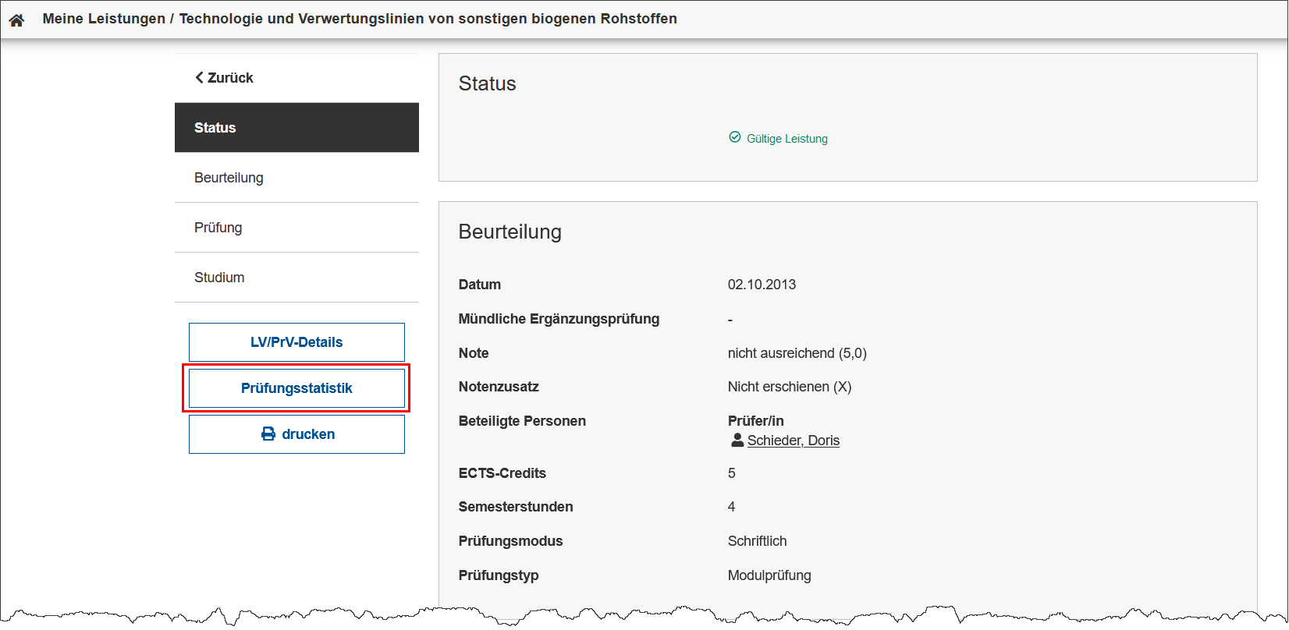This screenshot has height=630, width=1289.
Task: Click the Beurteilung panel heading
Action: [x=510, y=232]
